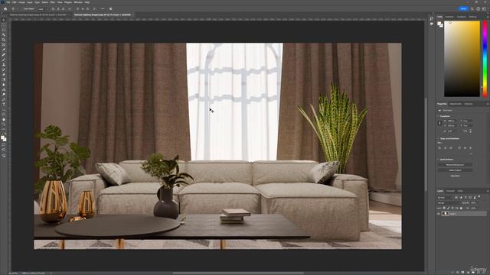Toggle layer filtering switch in Layers panel

click(x=479, y=197)
